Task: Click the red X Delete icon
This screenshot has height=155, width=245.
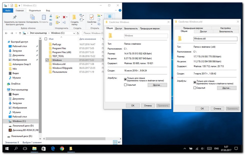Action: pos(64,17)
